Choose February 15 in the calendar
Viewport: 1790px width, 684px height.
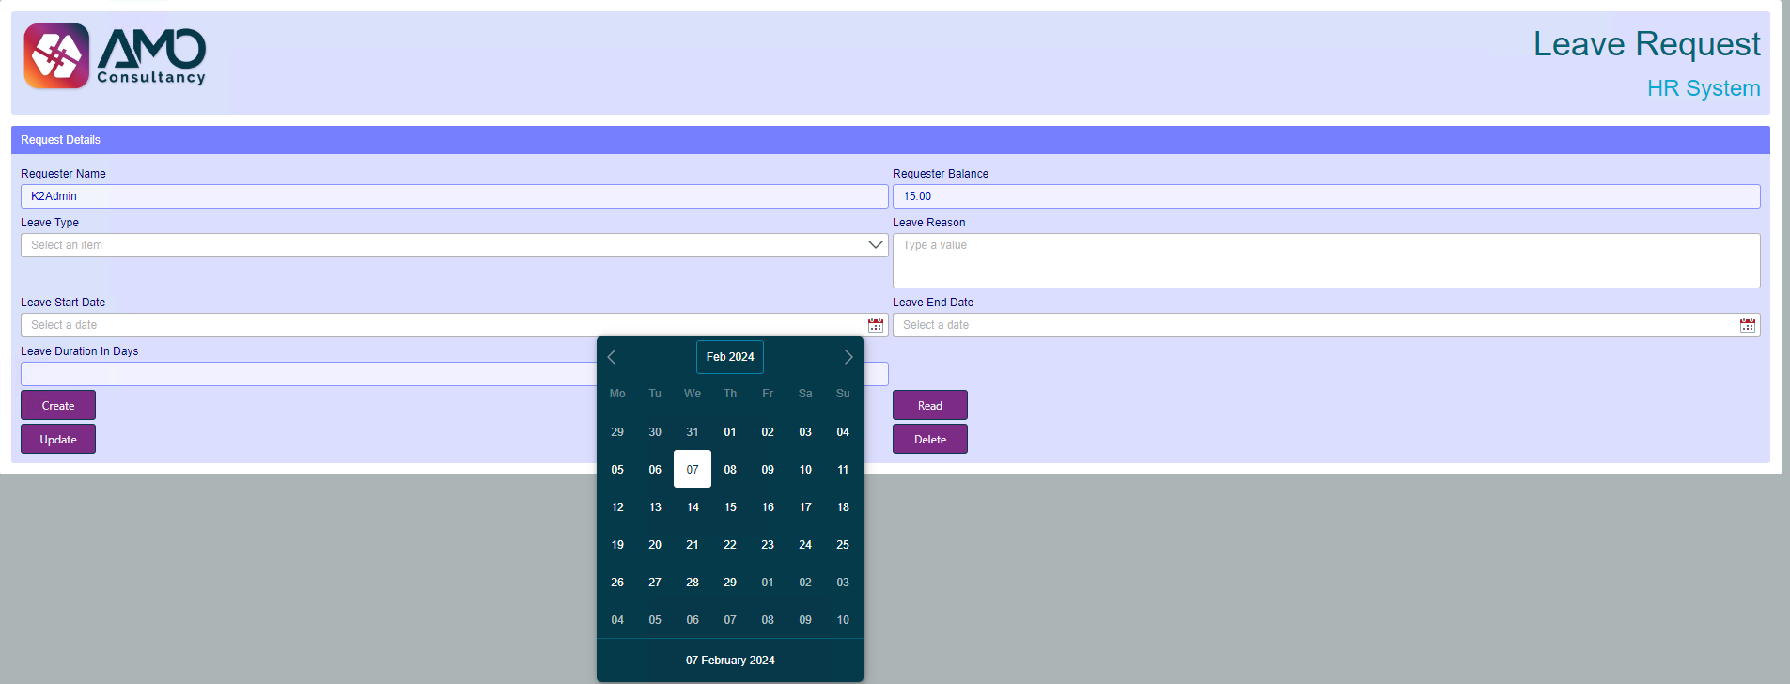[730, 507]
